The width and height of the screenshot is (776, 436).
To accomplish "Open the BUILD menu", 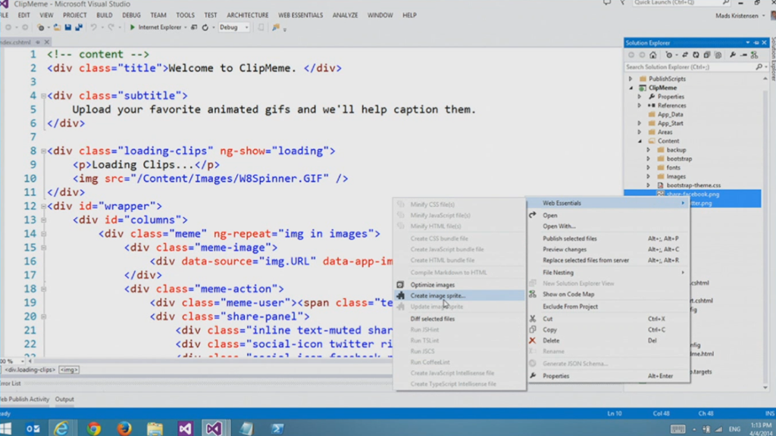I will (105, 15).
